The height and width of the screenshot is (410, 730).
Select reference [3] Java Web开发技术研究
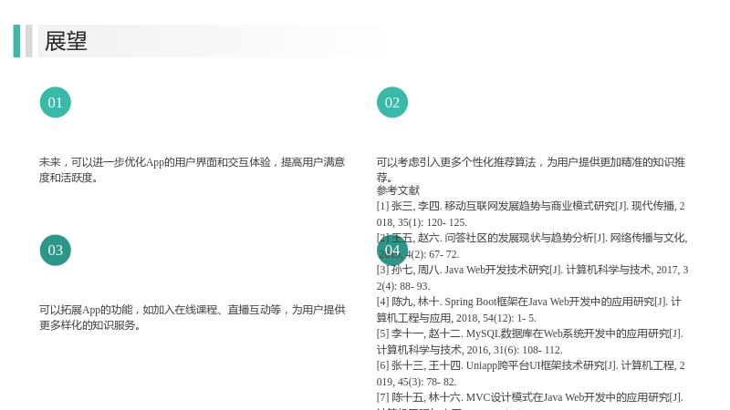532,278
